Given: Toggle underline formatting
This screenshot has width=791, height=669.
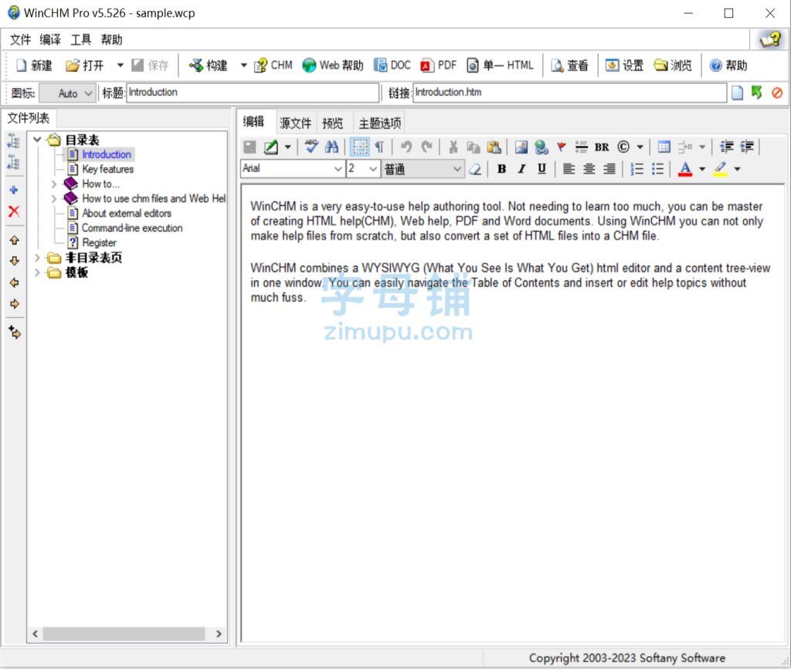Looking at the screenshot, I should point(541,169).
